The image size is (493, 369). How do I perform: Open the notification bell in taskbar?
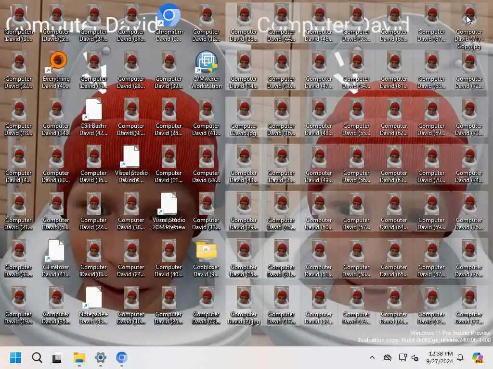460,357
